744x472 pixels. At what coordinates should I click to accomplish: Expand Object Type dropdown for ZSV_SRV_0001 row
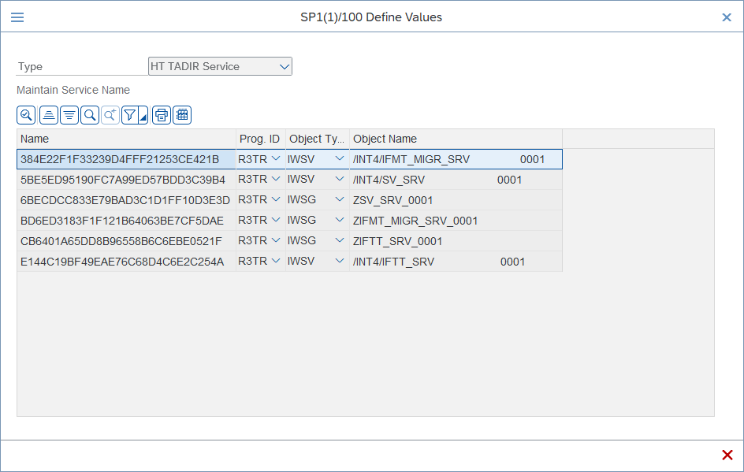click(340, 199)
